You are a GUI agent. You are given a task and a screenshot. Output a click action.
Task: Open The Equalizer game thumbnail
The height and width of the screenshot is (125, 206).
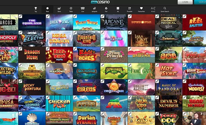(32, 22)
